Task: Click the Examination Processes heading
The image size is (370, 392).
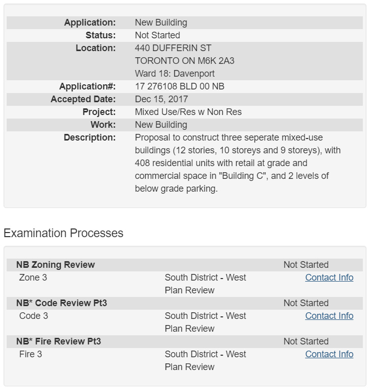Action: pos(63,233)
